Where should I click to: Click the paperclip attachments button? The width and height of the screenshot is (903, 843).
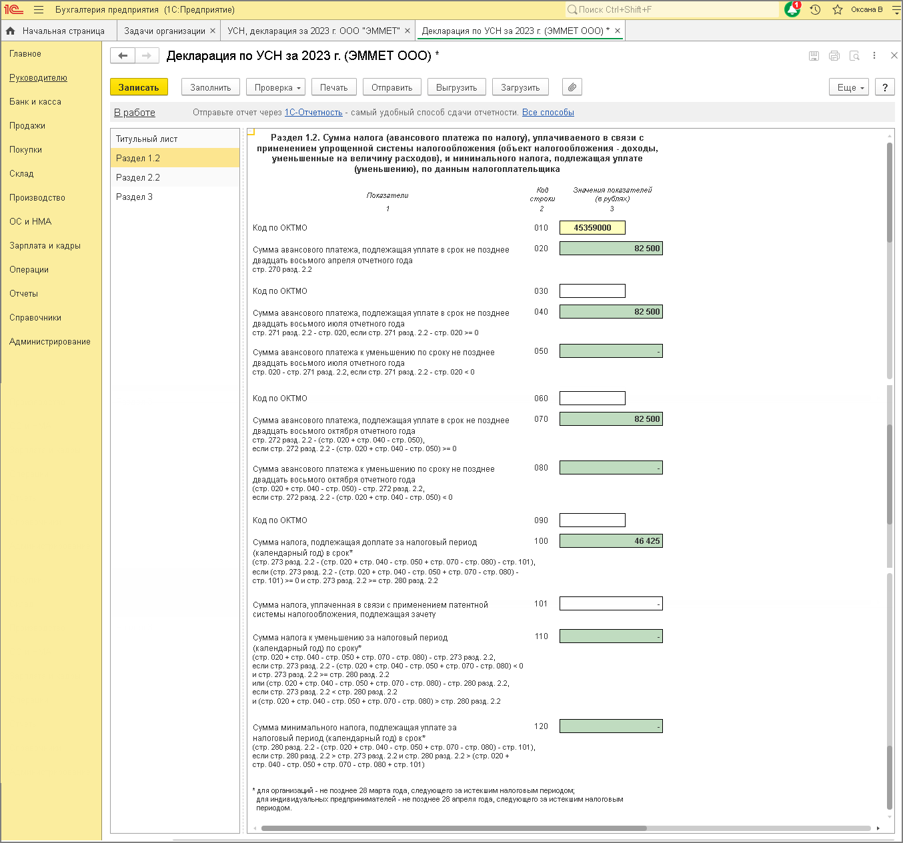click(572, 87)
